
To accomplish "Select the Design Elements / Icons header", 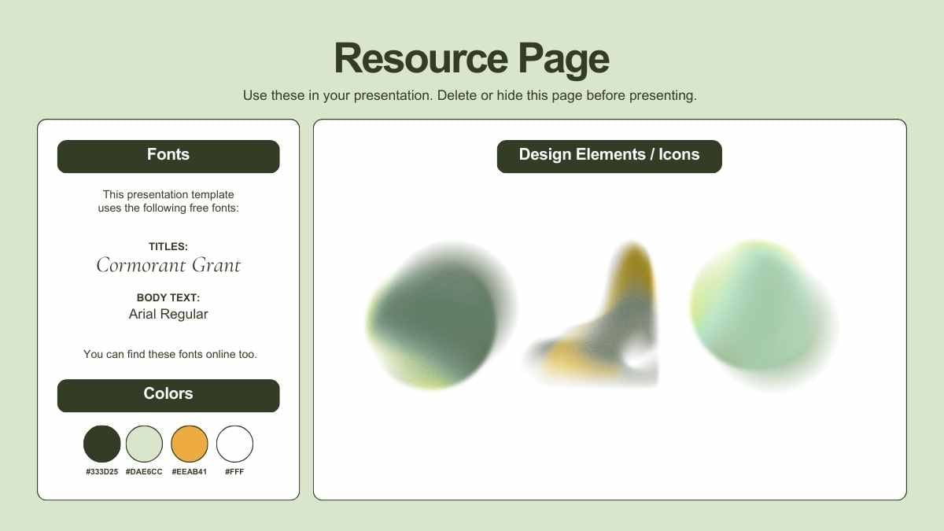I will click(x=609, y=156).
